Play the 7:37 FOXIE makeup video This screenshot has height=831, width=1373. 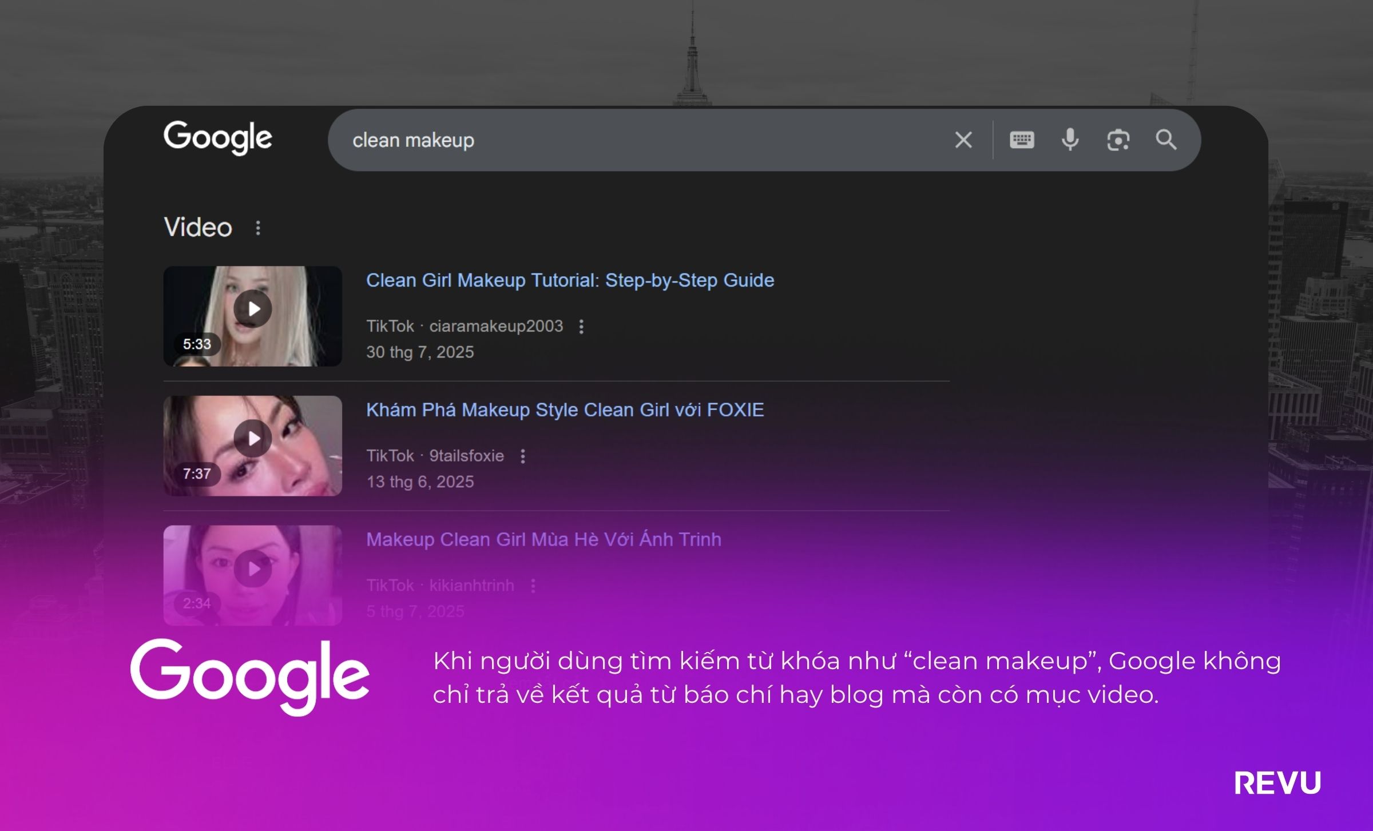[x=253, y=439]
